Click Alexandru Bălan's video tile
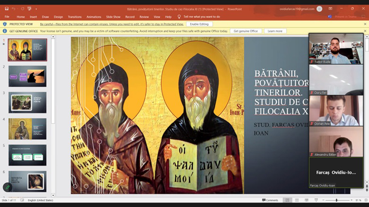 336,142
